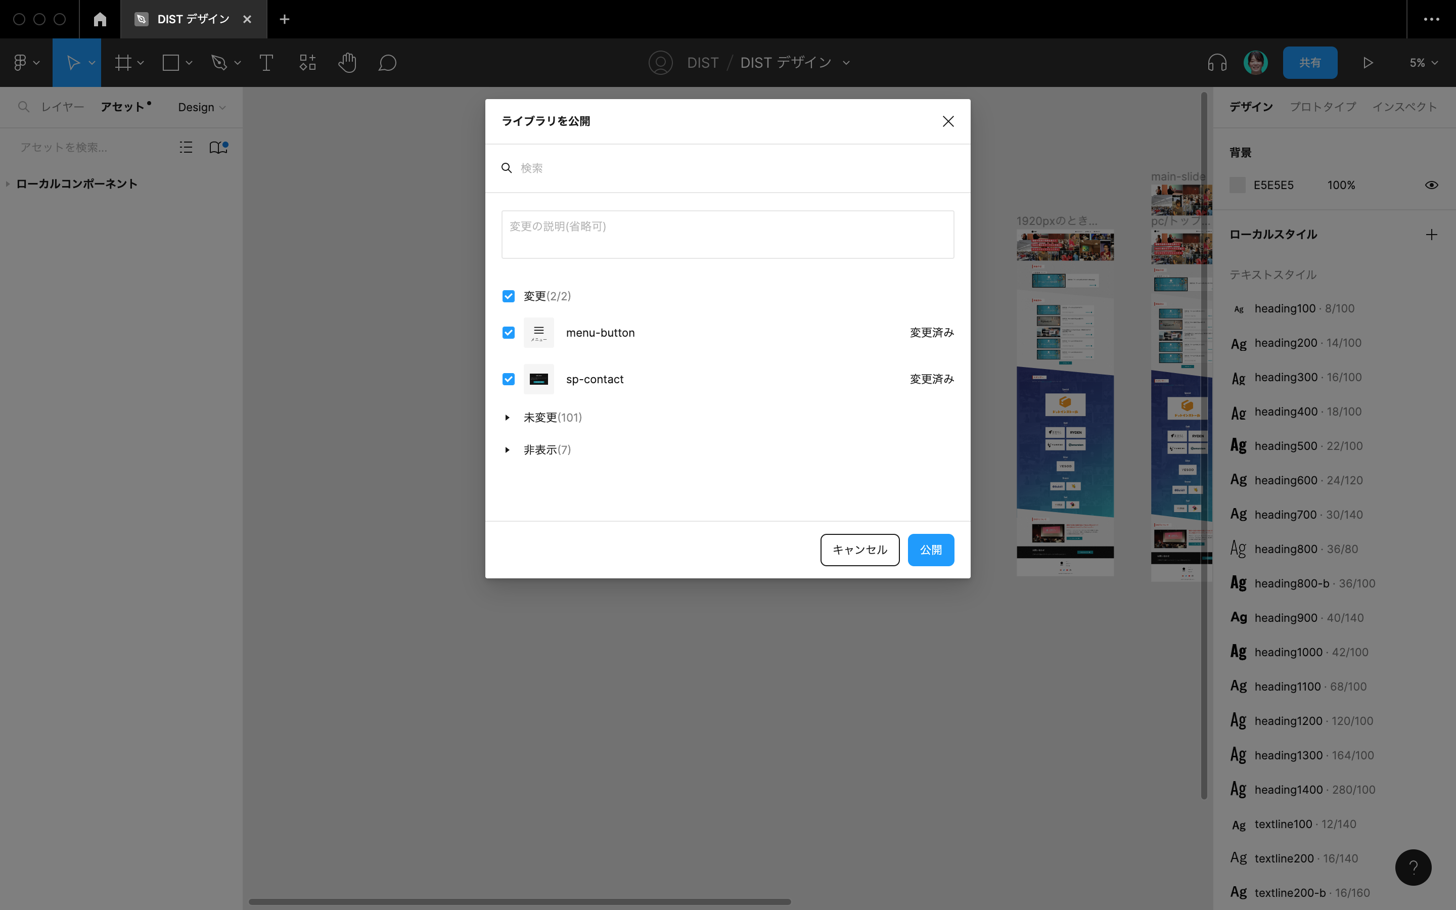
Task: Click the sp-contact component thumbnail
Action: [538, 379]
